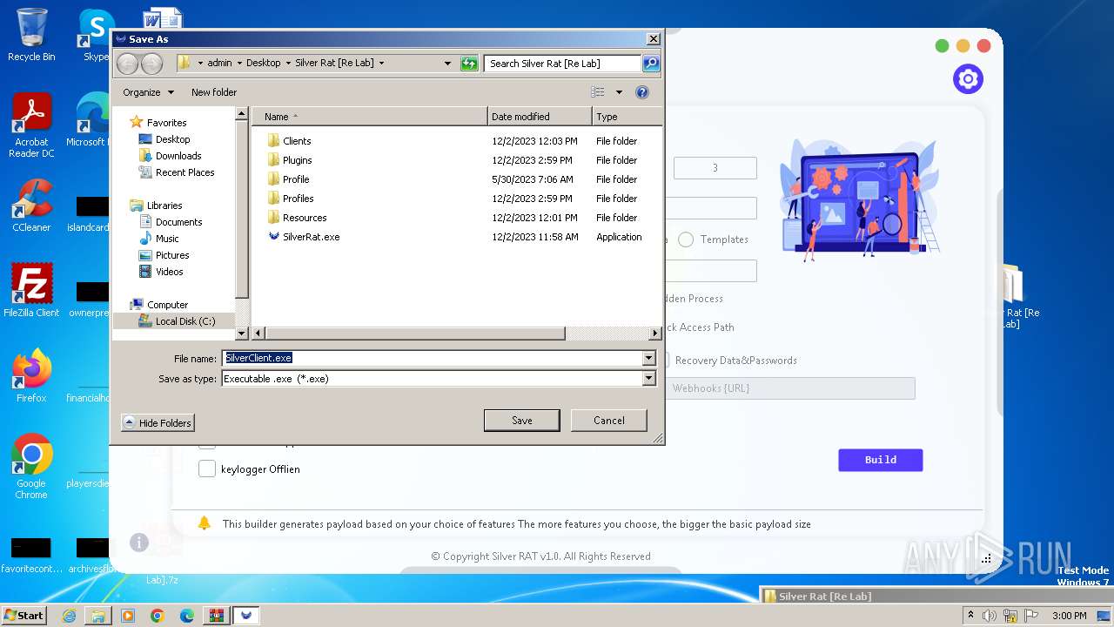
Task: Expand Desktop breadcrumb arrow
Action: coord(288,63)
